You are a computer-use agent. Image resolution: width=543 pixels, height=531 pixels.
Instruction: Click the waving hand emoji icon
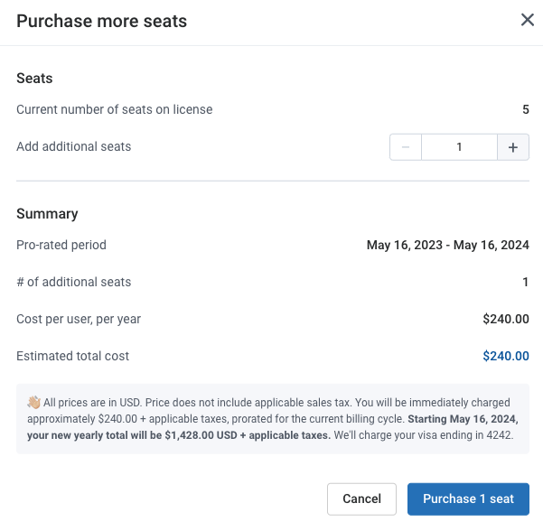click(34, 402)
